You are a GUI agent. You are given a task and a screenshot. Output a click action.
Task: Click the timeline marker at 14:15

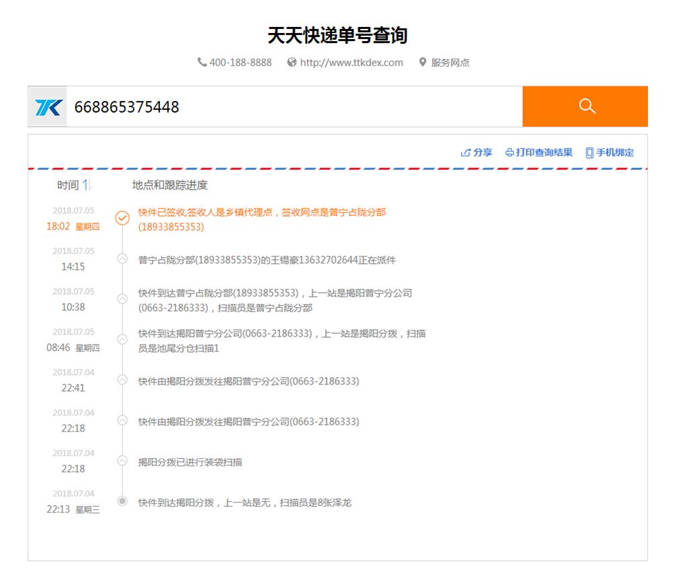coord(122,258)
